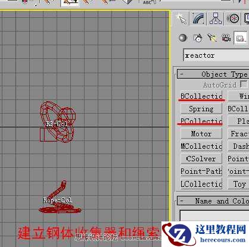This screenshot has height=247, width=249.
Task: Click the Point button in right column
Action: tap(238, 159)
